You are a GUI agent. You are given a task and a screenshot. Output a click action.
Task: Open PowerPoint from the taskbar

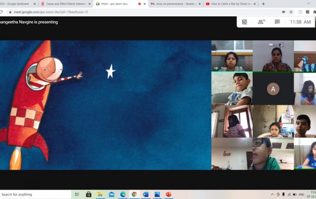[x=169, y=194]
